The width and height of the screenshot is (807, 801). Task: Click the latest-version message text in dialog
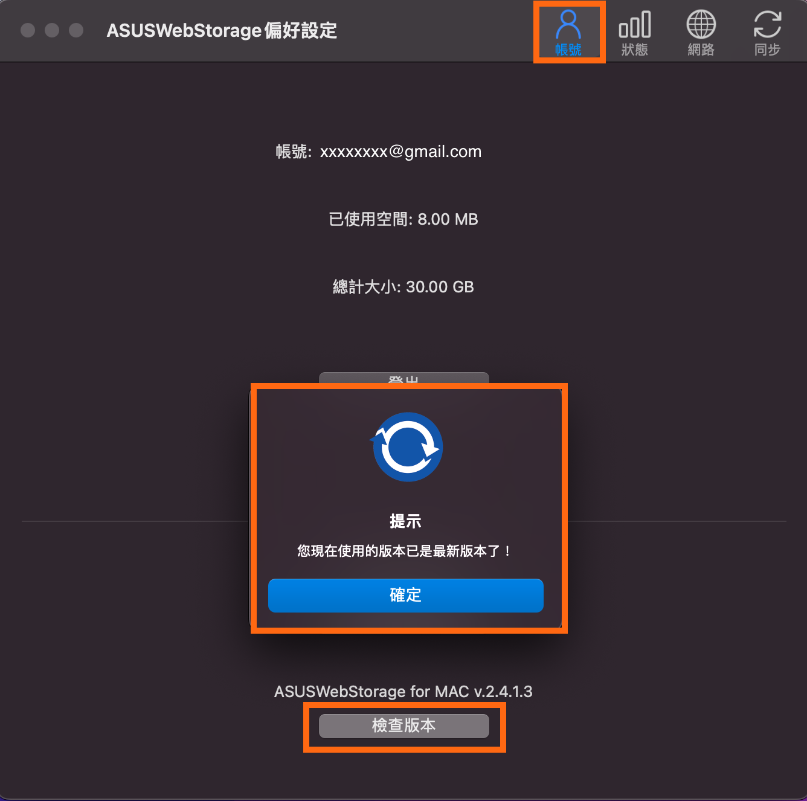tap(405, 551)
